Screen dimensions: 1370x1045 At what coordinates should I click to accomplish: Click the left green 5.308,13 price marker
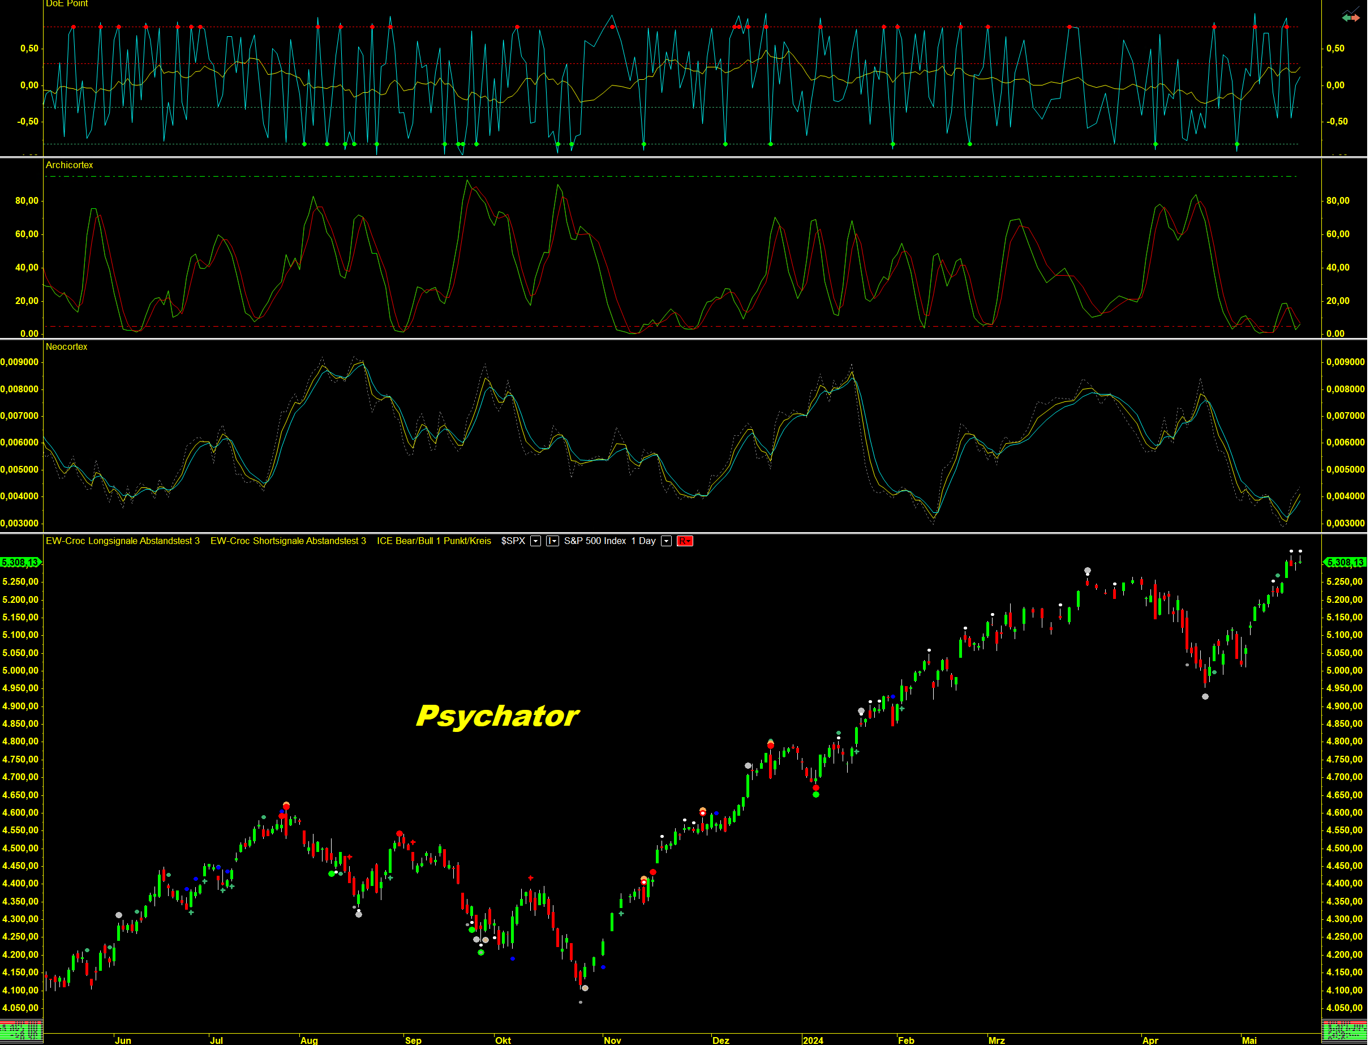coord(20,562)
